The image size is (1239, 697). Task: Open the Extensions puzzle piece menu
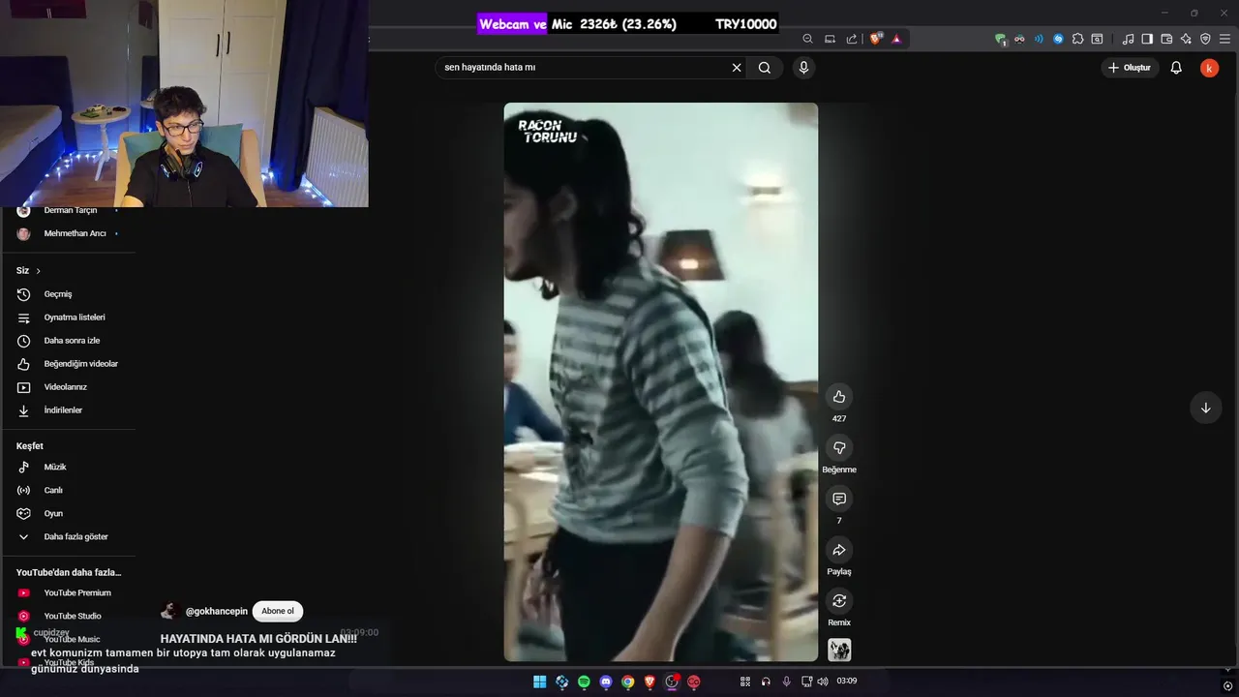(x=1077, y=39)
